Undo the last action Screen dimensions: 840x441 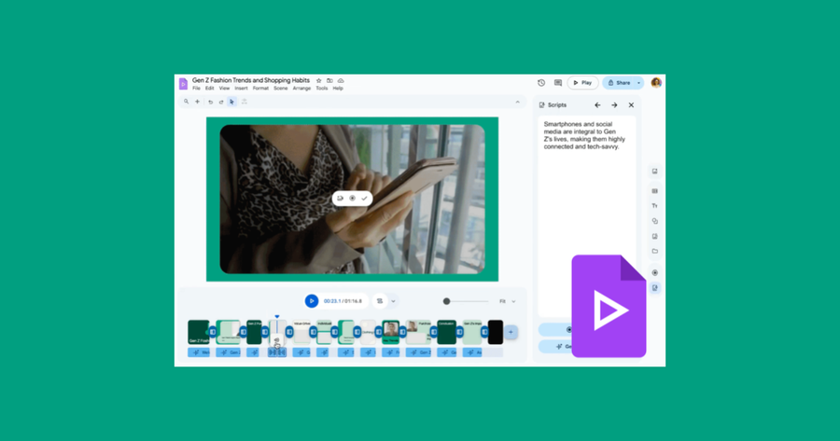pyautogui.click(x=211, y=102)
